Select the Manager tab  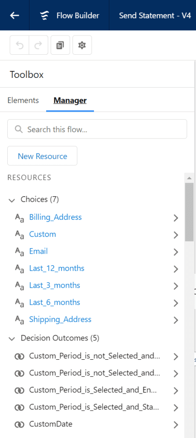(70, 100)
